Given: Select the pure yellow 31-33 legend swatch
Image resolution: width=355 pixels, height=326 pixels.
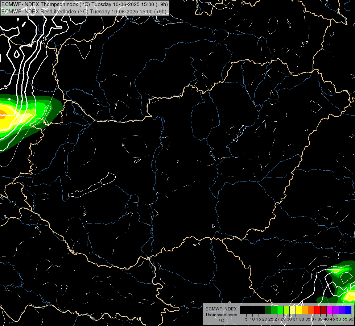Looking at the screenshot, I should coord(299,310).
